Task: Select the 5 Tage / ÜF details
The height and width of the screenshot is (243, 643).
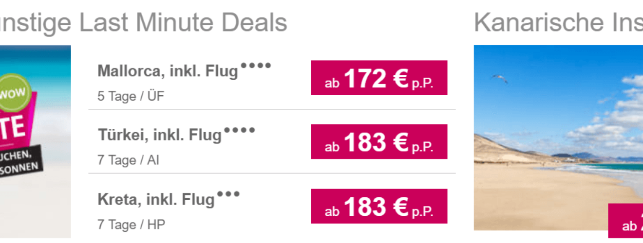Action: pos(131,96)
